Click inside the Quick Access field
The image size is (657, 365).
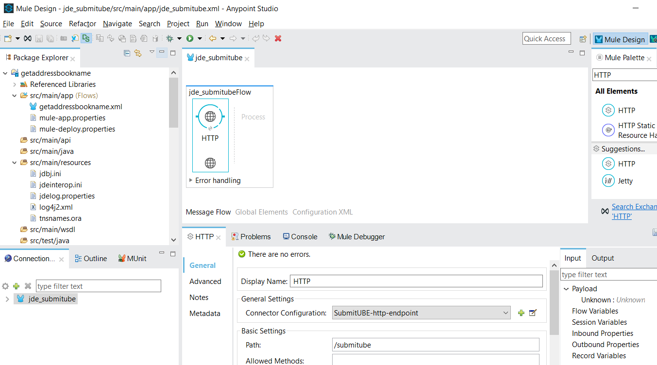click(x=547, y=39)
